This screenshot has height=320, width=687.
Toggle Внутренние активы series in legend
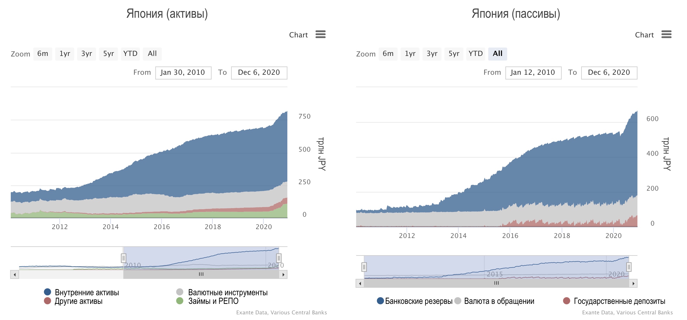pyautogui.click(x=87, y=292)
